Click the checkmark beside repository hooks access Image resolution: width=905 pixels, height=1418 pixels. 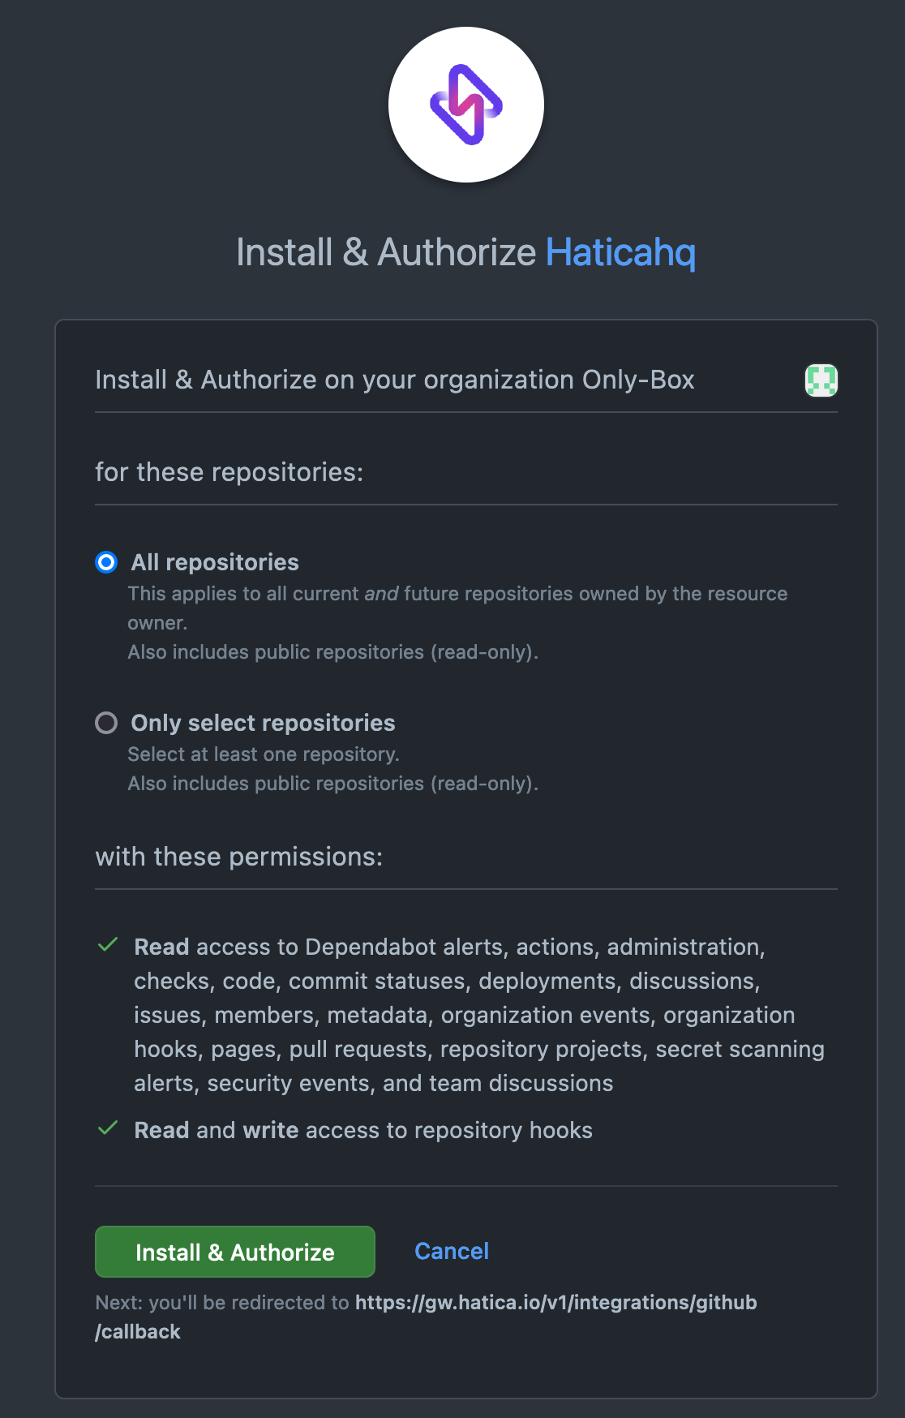coord(108,1128)
